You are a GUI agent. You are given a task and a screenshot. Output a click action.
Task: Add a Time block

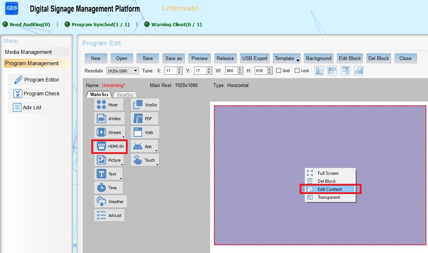[x=108, y=188]
